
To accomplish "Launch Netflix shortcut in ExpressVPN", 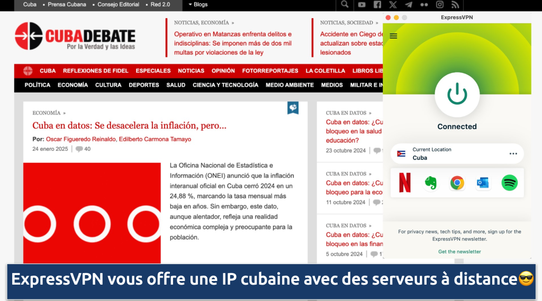I will (405, 183).
